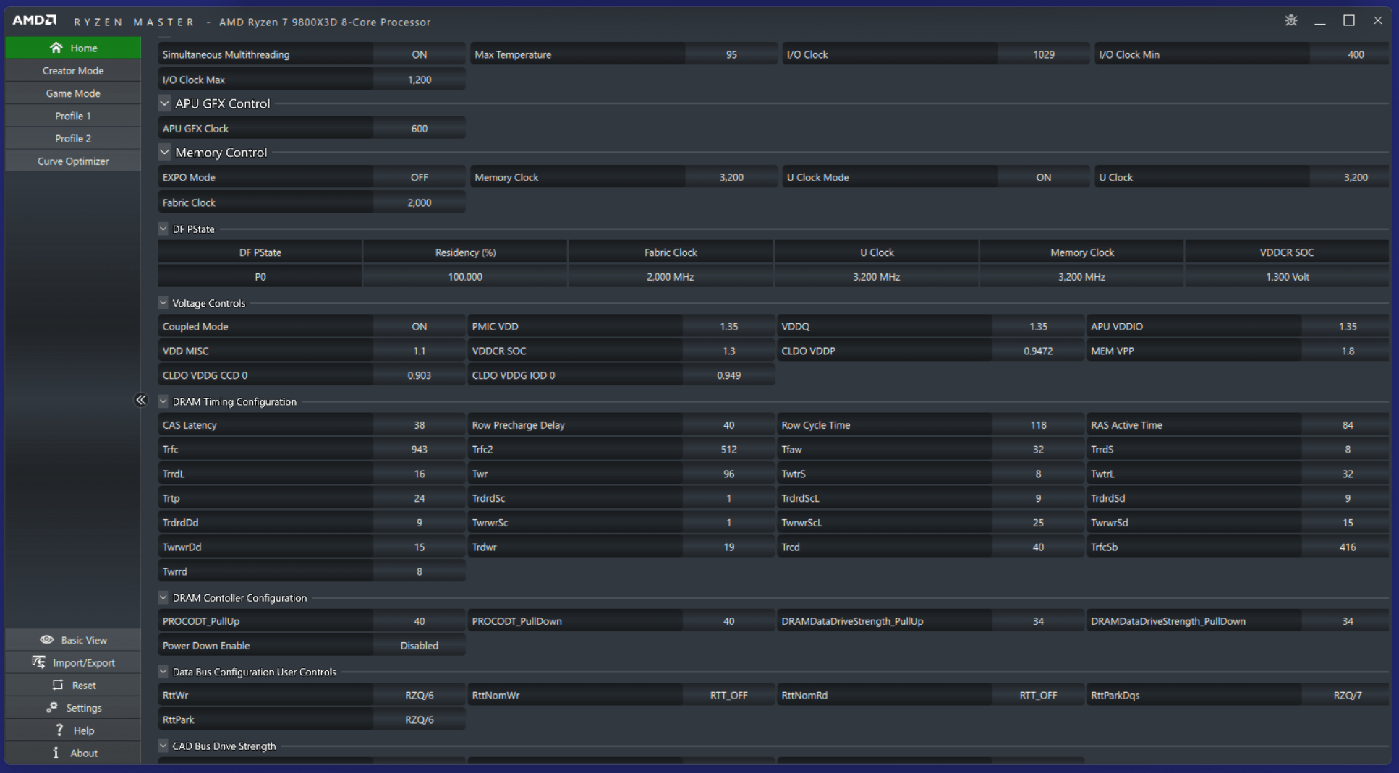Click the Residency (%) column header

coord(465,252)
